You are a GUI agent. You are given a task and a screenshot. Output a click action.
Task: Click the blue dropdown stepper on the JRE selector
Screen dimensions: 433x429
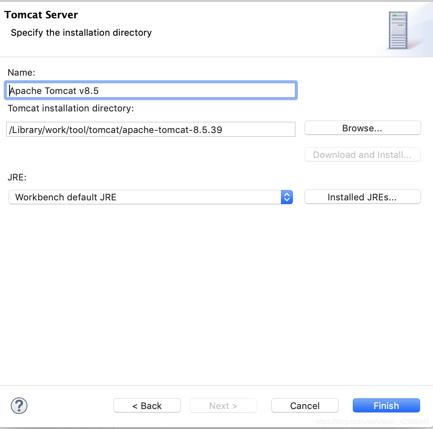coord(287,197)
